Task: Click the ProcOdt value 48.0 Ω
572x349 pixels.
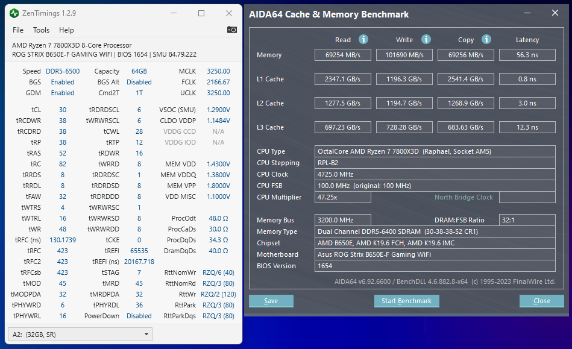Action: [219, 218]
